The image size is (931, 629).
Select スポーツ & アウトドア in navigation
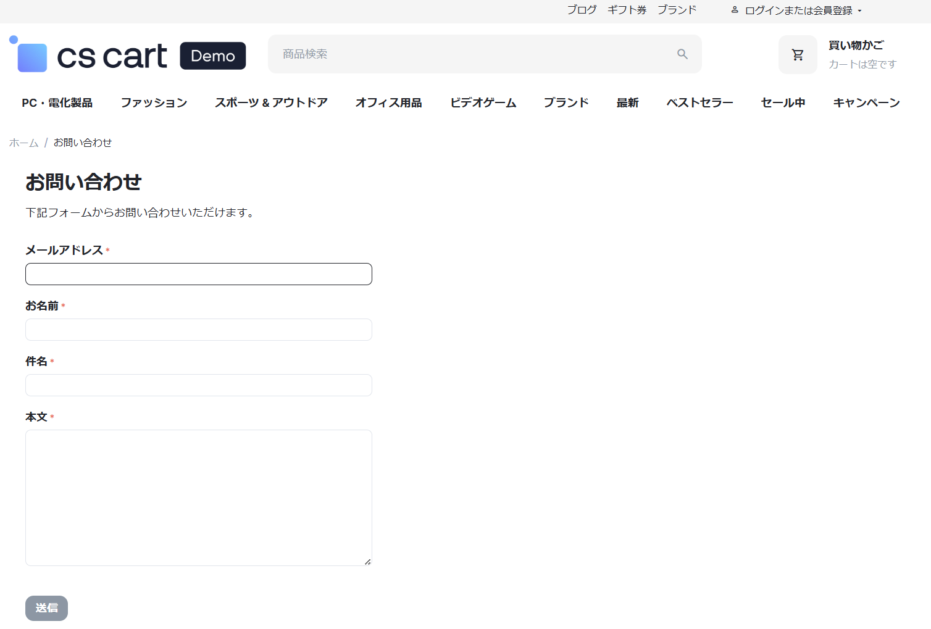point(271,102)
